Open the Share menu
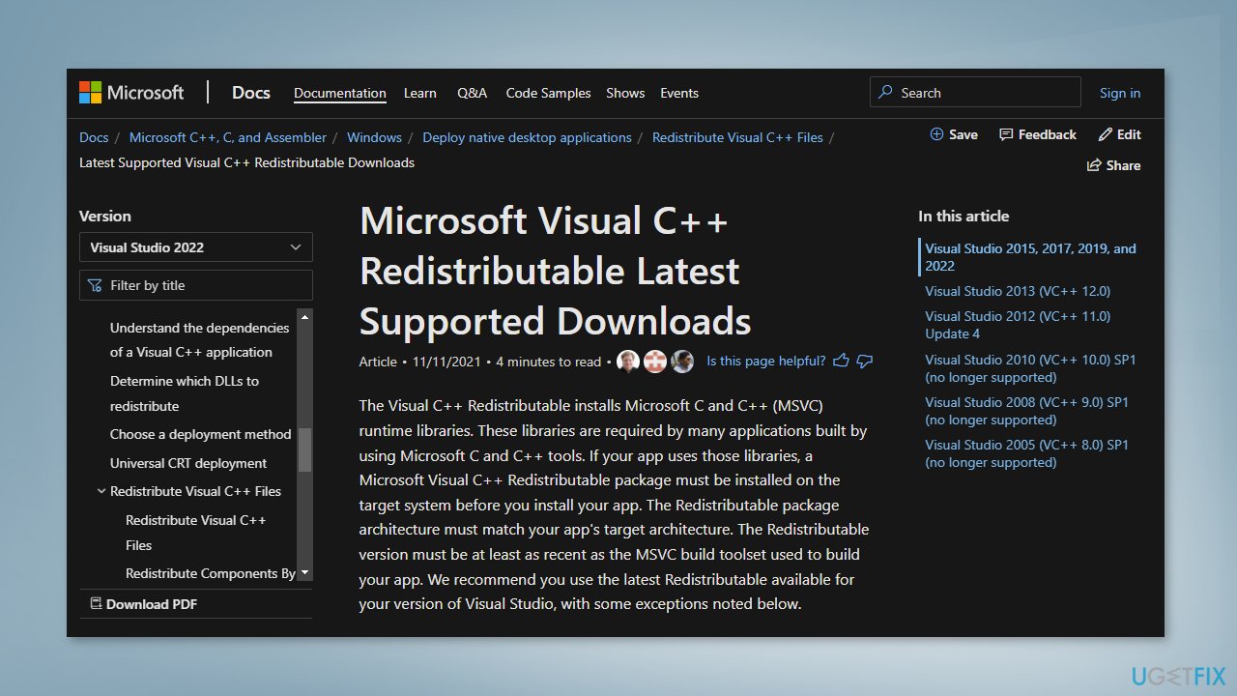Image resolution: width=1237 pixels, height=696 pixels. (x=1113, y=165)
